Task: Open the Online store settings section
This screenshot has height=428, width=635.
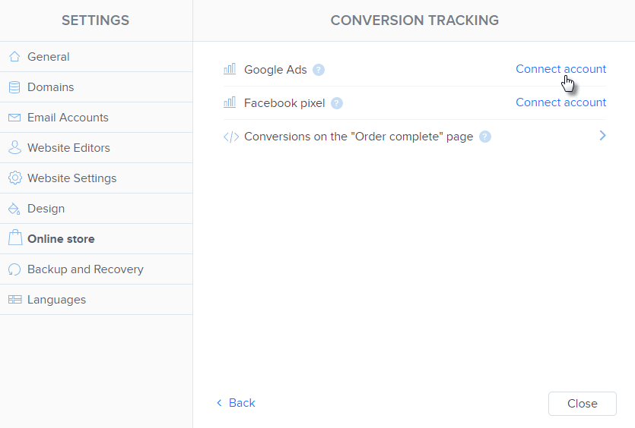Action: 61,239
